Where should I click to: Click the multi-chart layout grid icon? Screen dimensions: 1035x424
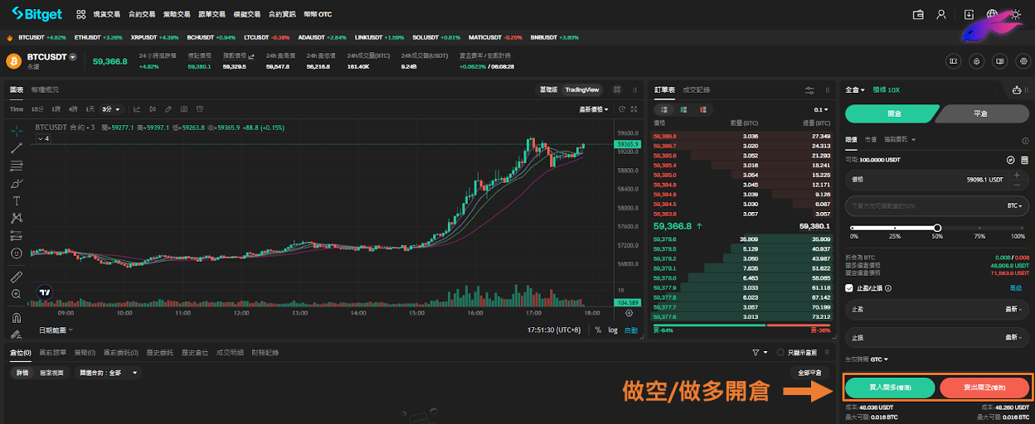617,89
